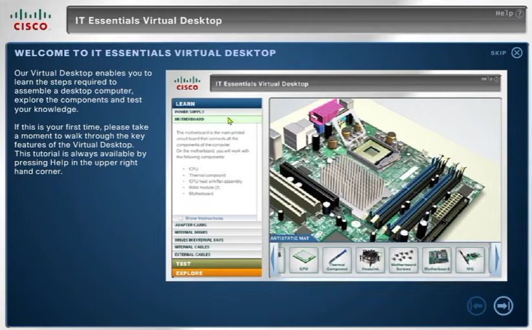Click the Help text in top bar
This screenshot has width=532, height=330.
coord(504,14)
